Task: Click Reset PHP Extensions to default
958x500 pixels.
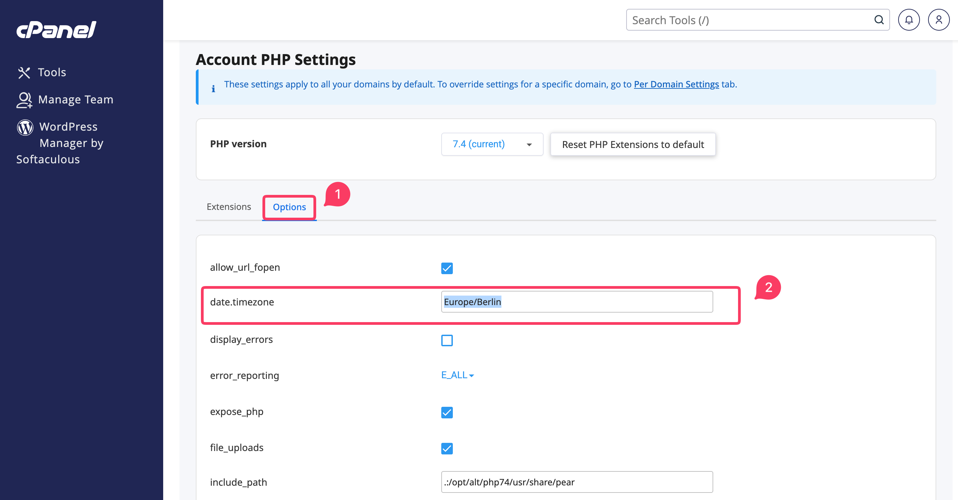Action: tap(633, 144)
